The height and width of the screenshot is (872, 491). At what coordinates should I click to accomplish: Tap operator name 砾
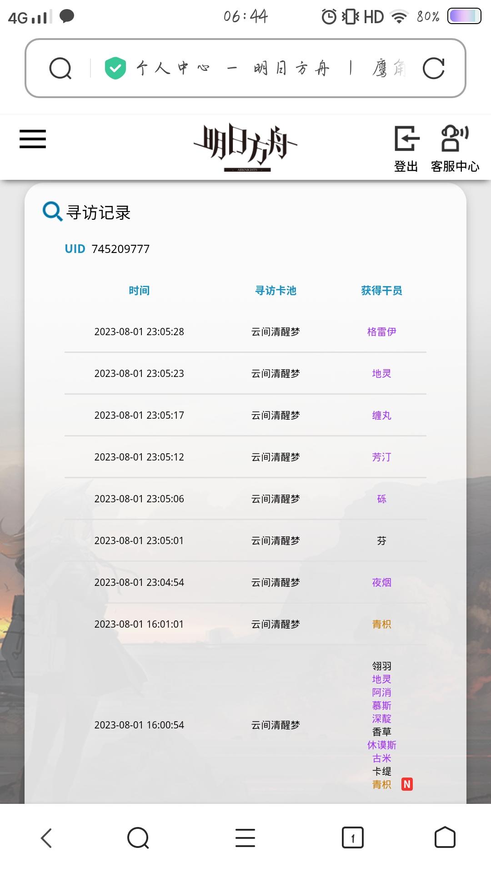382,499
